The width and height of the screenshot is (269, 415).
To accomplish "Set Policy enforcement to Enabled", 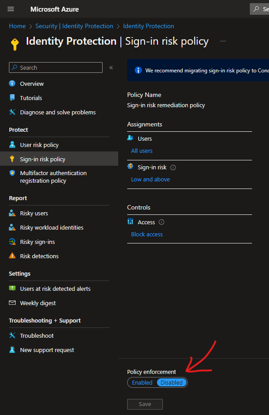I will (142, 382).
